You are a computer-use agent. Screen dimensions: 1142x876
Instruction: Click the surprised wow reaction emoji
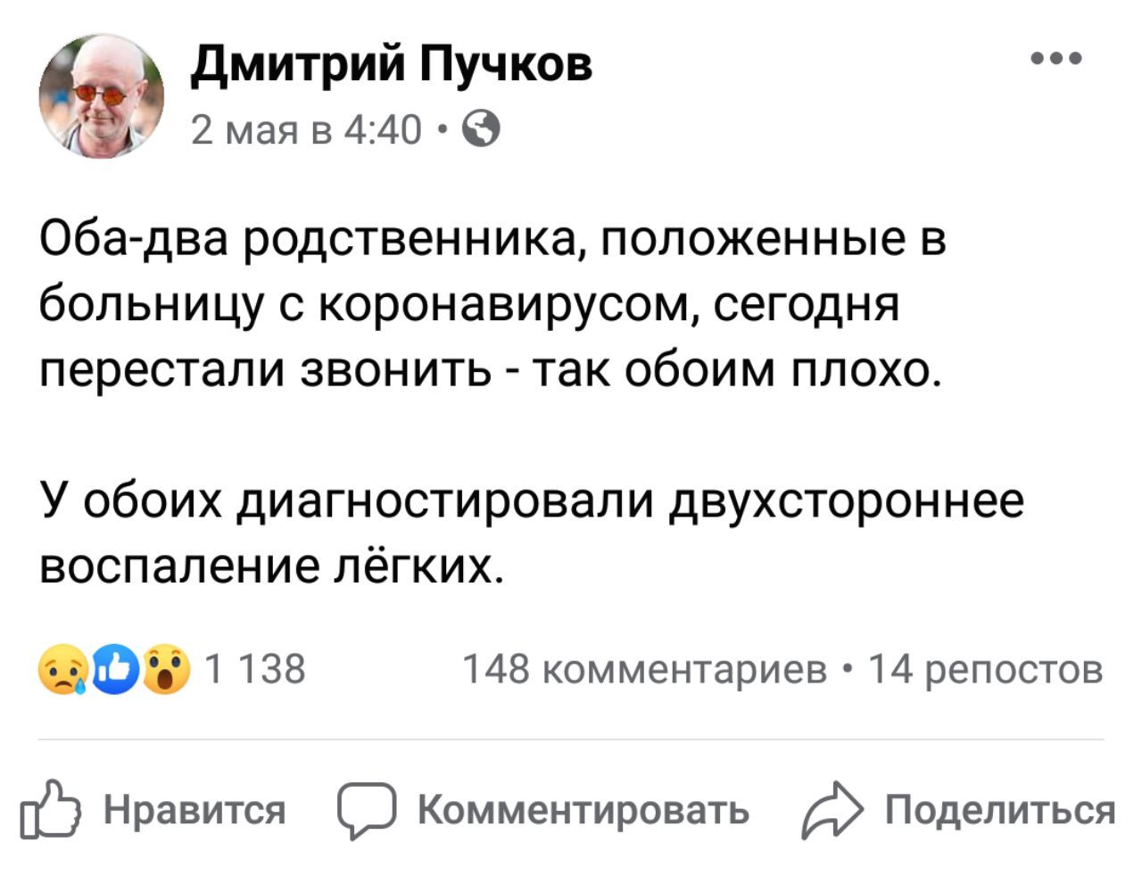click(167, 671)
